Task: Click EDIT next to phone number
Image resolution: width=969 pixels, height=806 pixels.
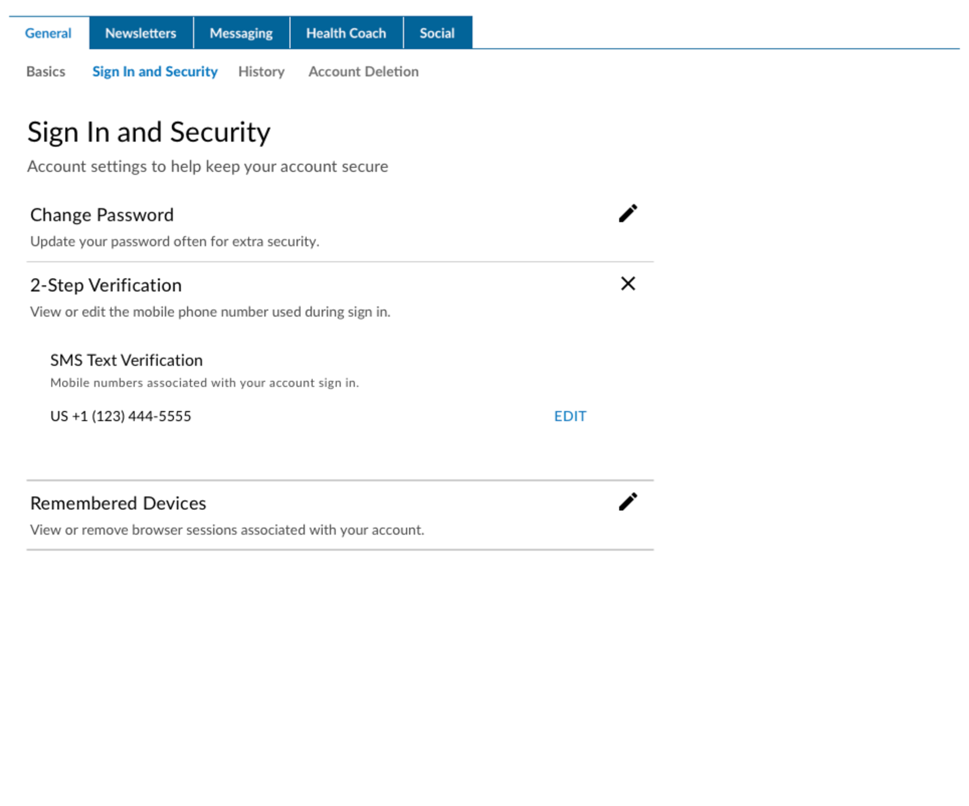Action: [570, 416]
